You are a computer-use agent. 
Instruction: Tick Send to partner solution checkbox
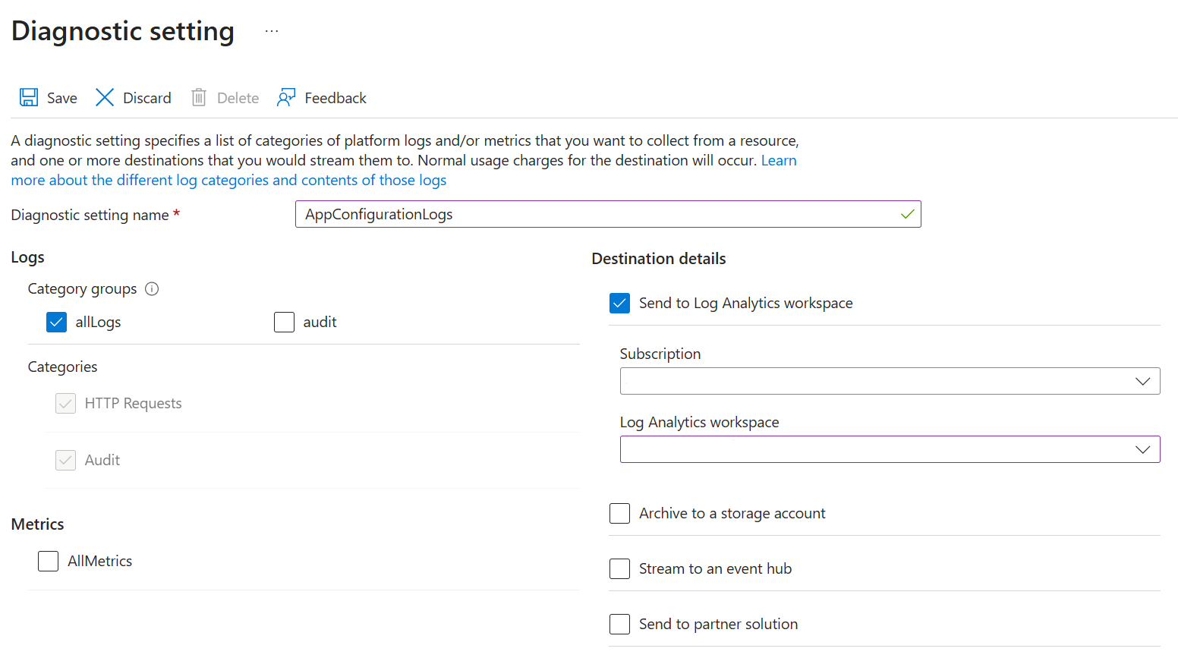620,625
